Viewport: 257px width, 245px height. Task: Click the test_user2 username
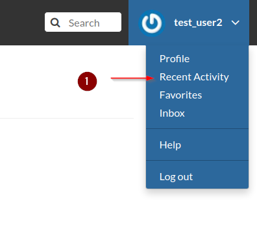point(198,23)
